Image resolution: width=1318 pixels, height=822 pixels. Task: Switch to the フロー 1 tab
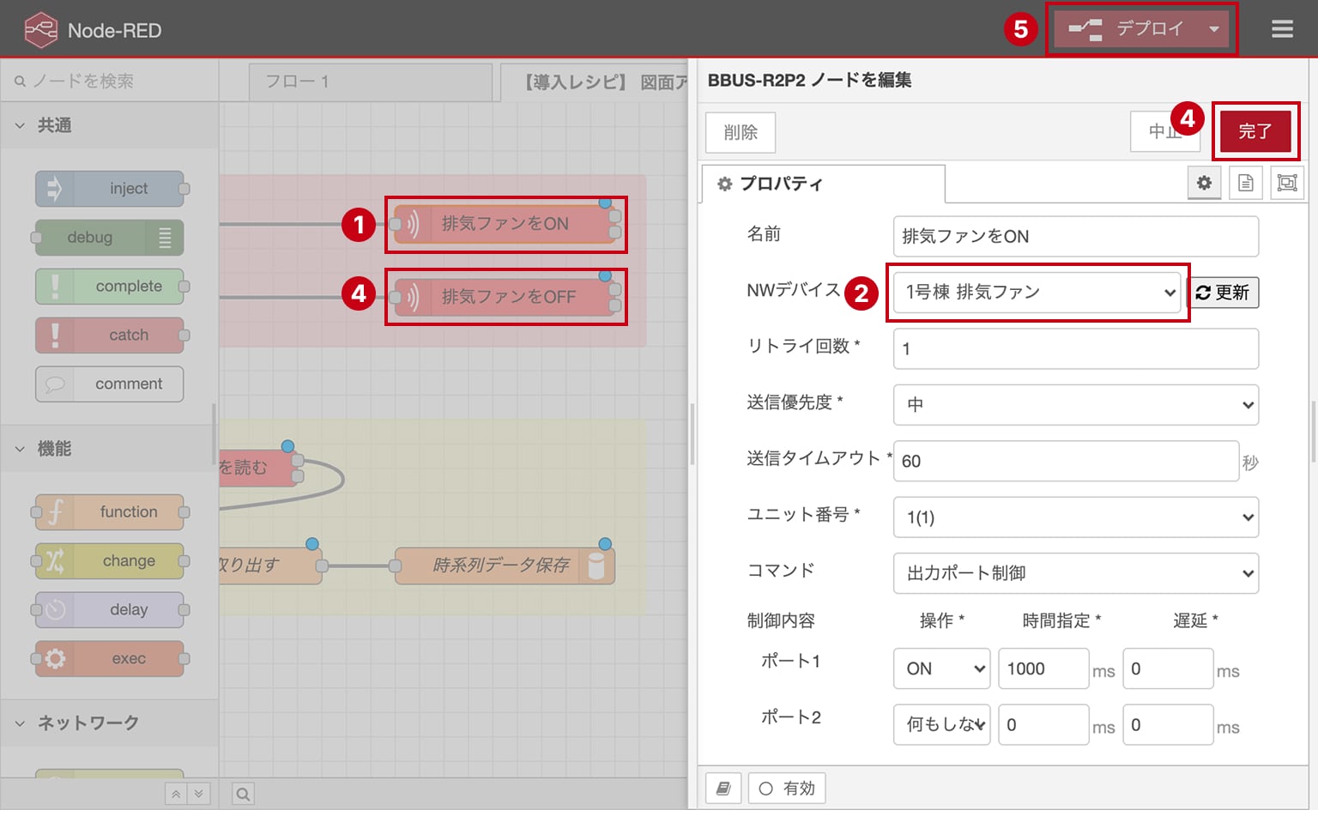coord(370,82)
